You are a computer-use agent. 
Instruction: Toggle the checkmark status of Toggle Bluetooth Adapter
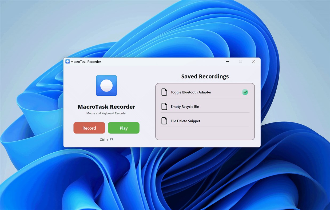pyautogui.click(x=245, y=92)
